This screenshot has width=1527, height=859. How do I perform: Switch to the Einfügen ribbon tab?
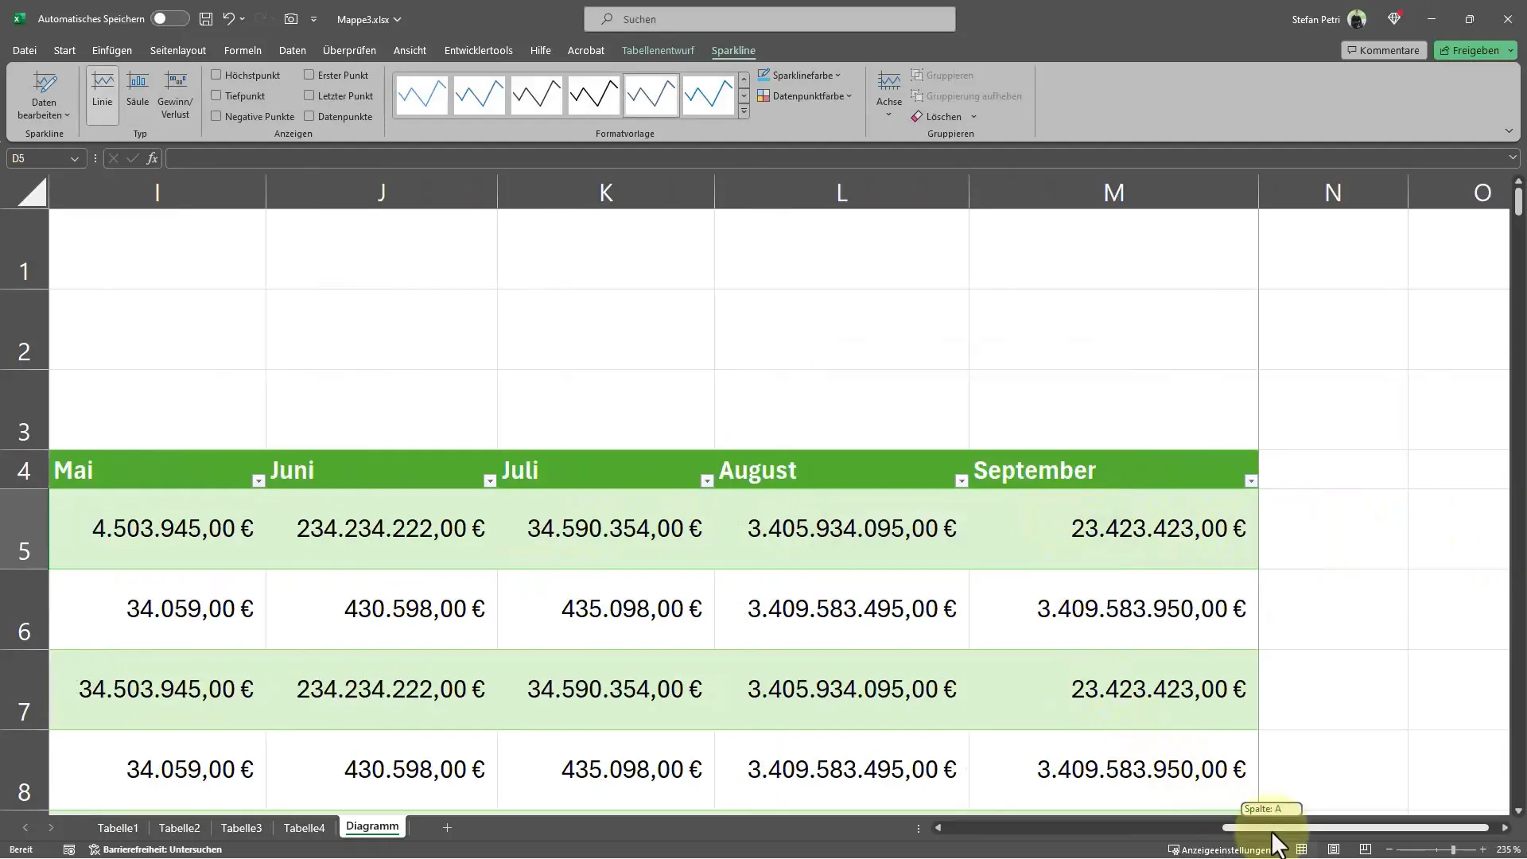coord(112,50)
